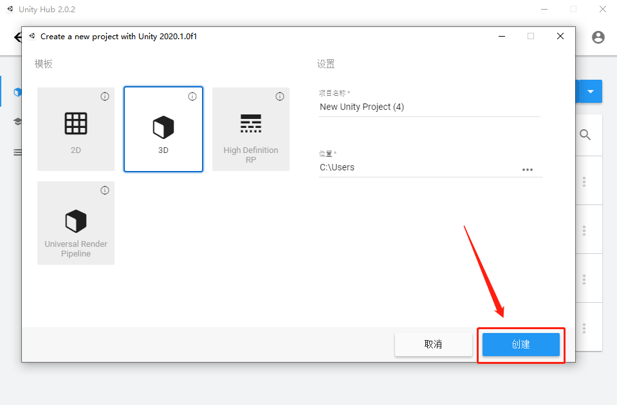The width and height of the screenshot is (617, 405).
Task: Open info for Universal Render Pipeline template
Action: 105,190
